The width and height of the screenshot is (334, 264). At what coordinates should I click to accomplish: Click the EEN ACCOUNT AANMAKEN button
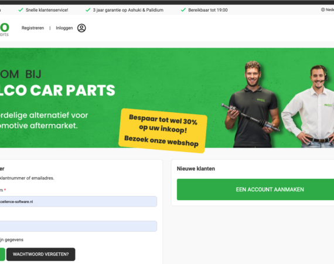(255, 189)
